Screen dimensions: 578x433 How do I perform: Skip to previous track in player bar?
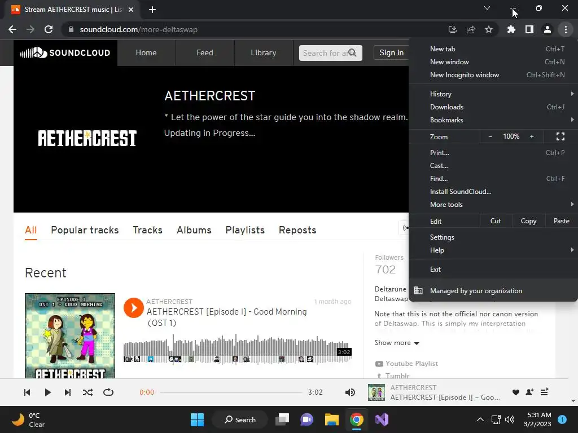pos(27,392)
